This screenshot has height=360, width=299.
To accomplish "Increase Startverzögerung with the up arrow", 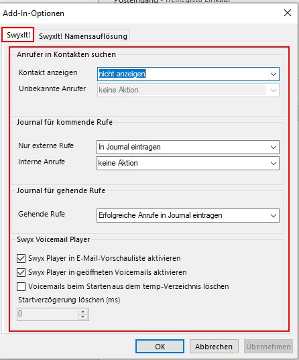I will click(x=83, y=311).
